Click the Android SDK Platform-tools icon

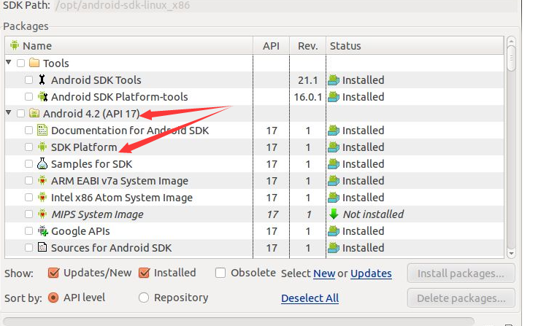point(42,96)
